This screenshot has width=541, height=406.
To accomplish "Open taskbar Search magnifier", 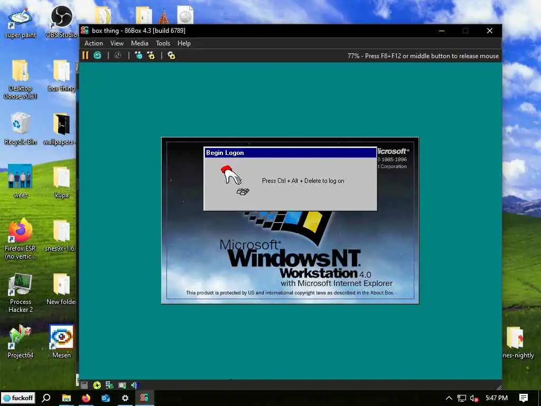I will (46, 398).
